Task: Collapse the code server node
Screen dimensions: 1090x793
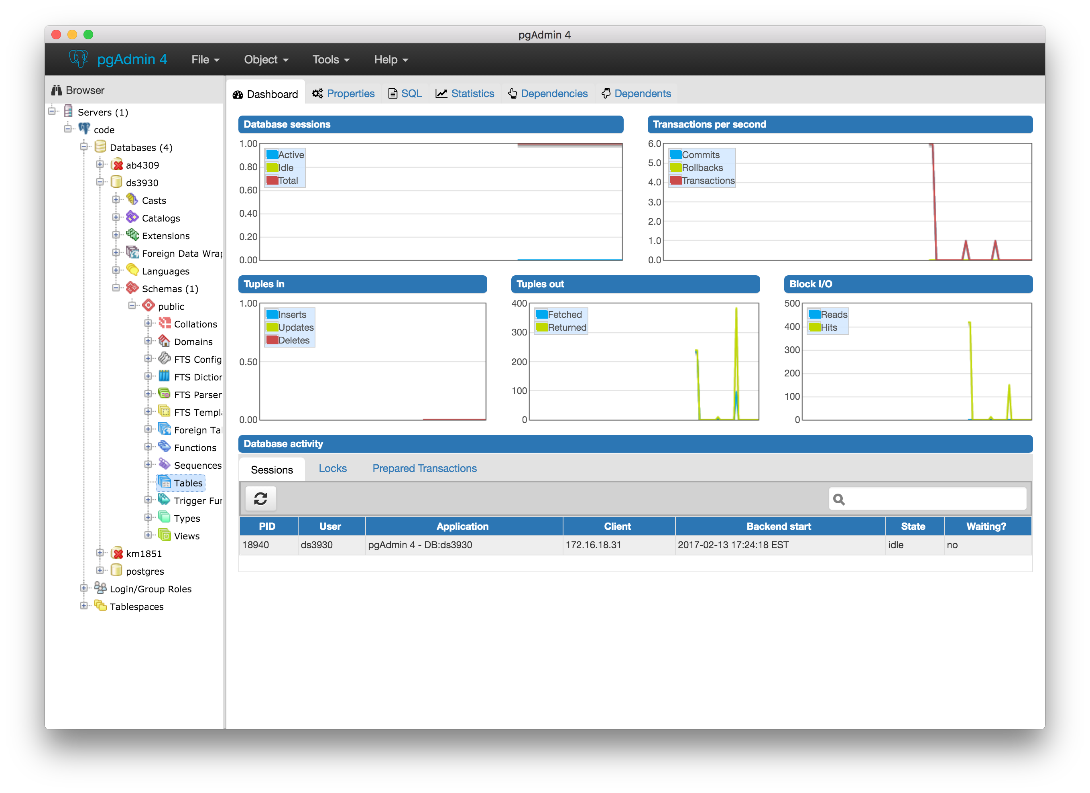Action: pos(68,129)
